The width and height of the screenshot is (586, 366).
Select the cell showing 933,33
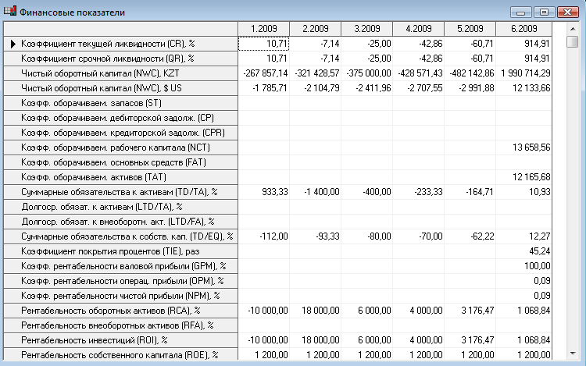tap(263, 192)
